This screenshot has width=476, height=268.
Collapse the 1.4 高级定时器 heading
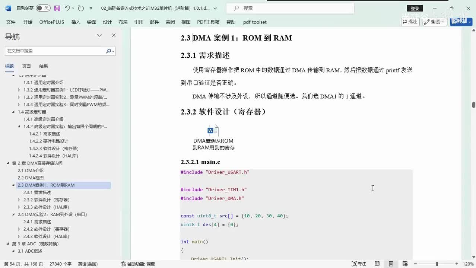tap(13, 112)
